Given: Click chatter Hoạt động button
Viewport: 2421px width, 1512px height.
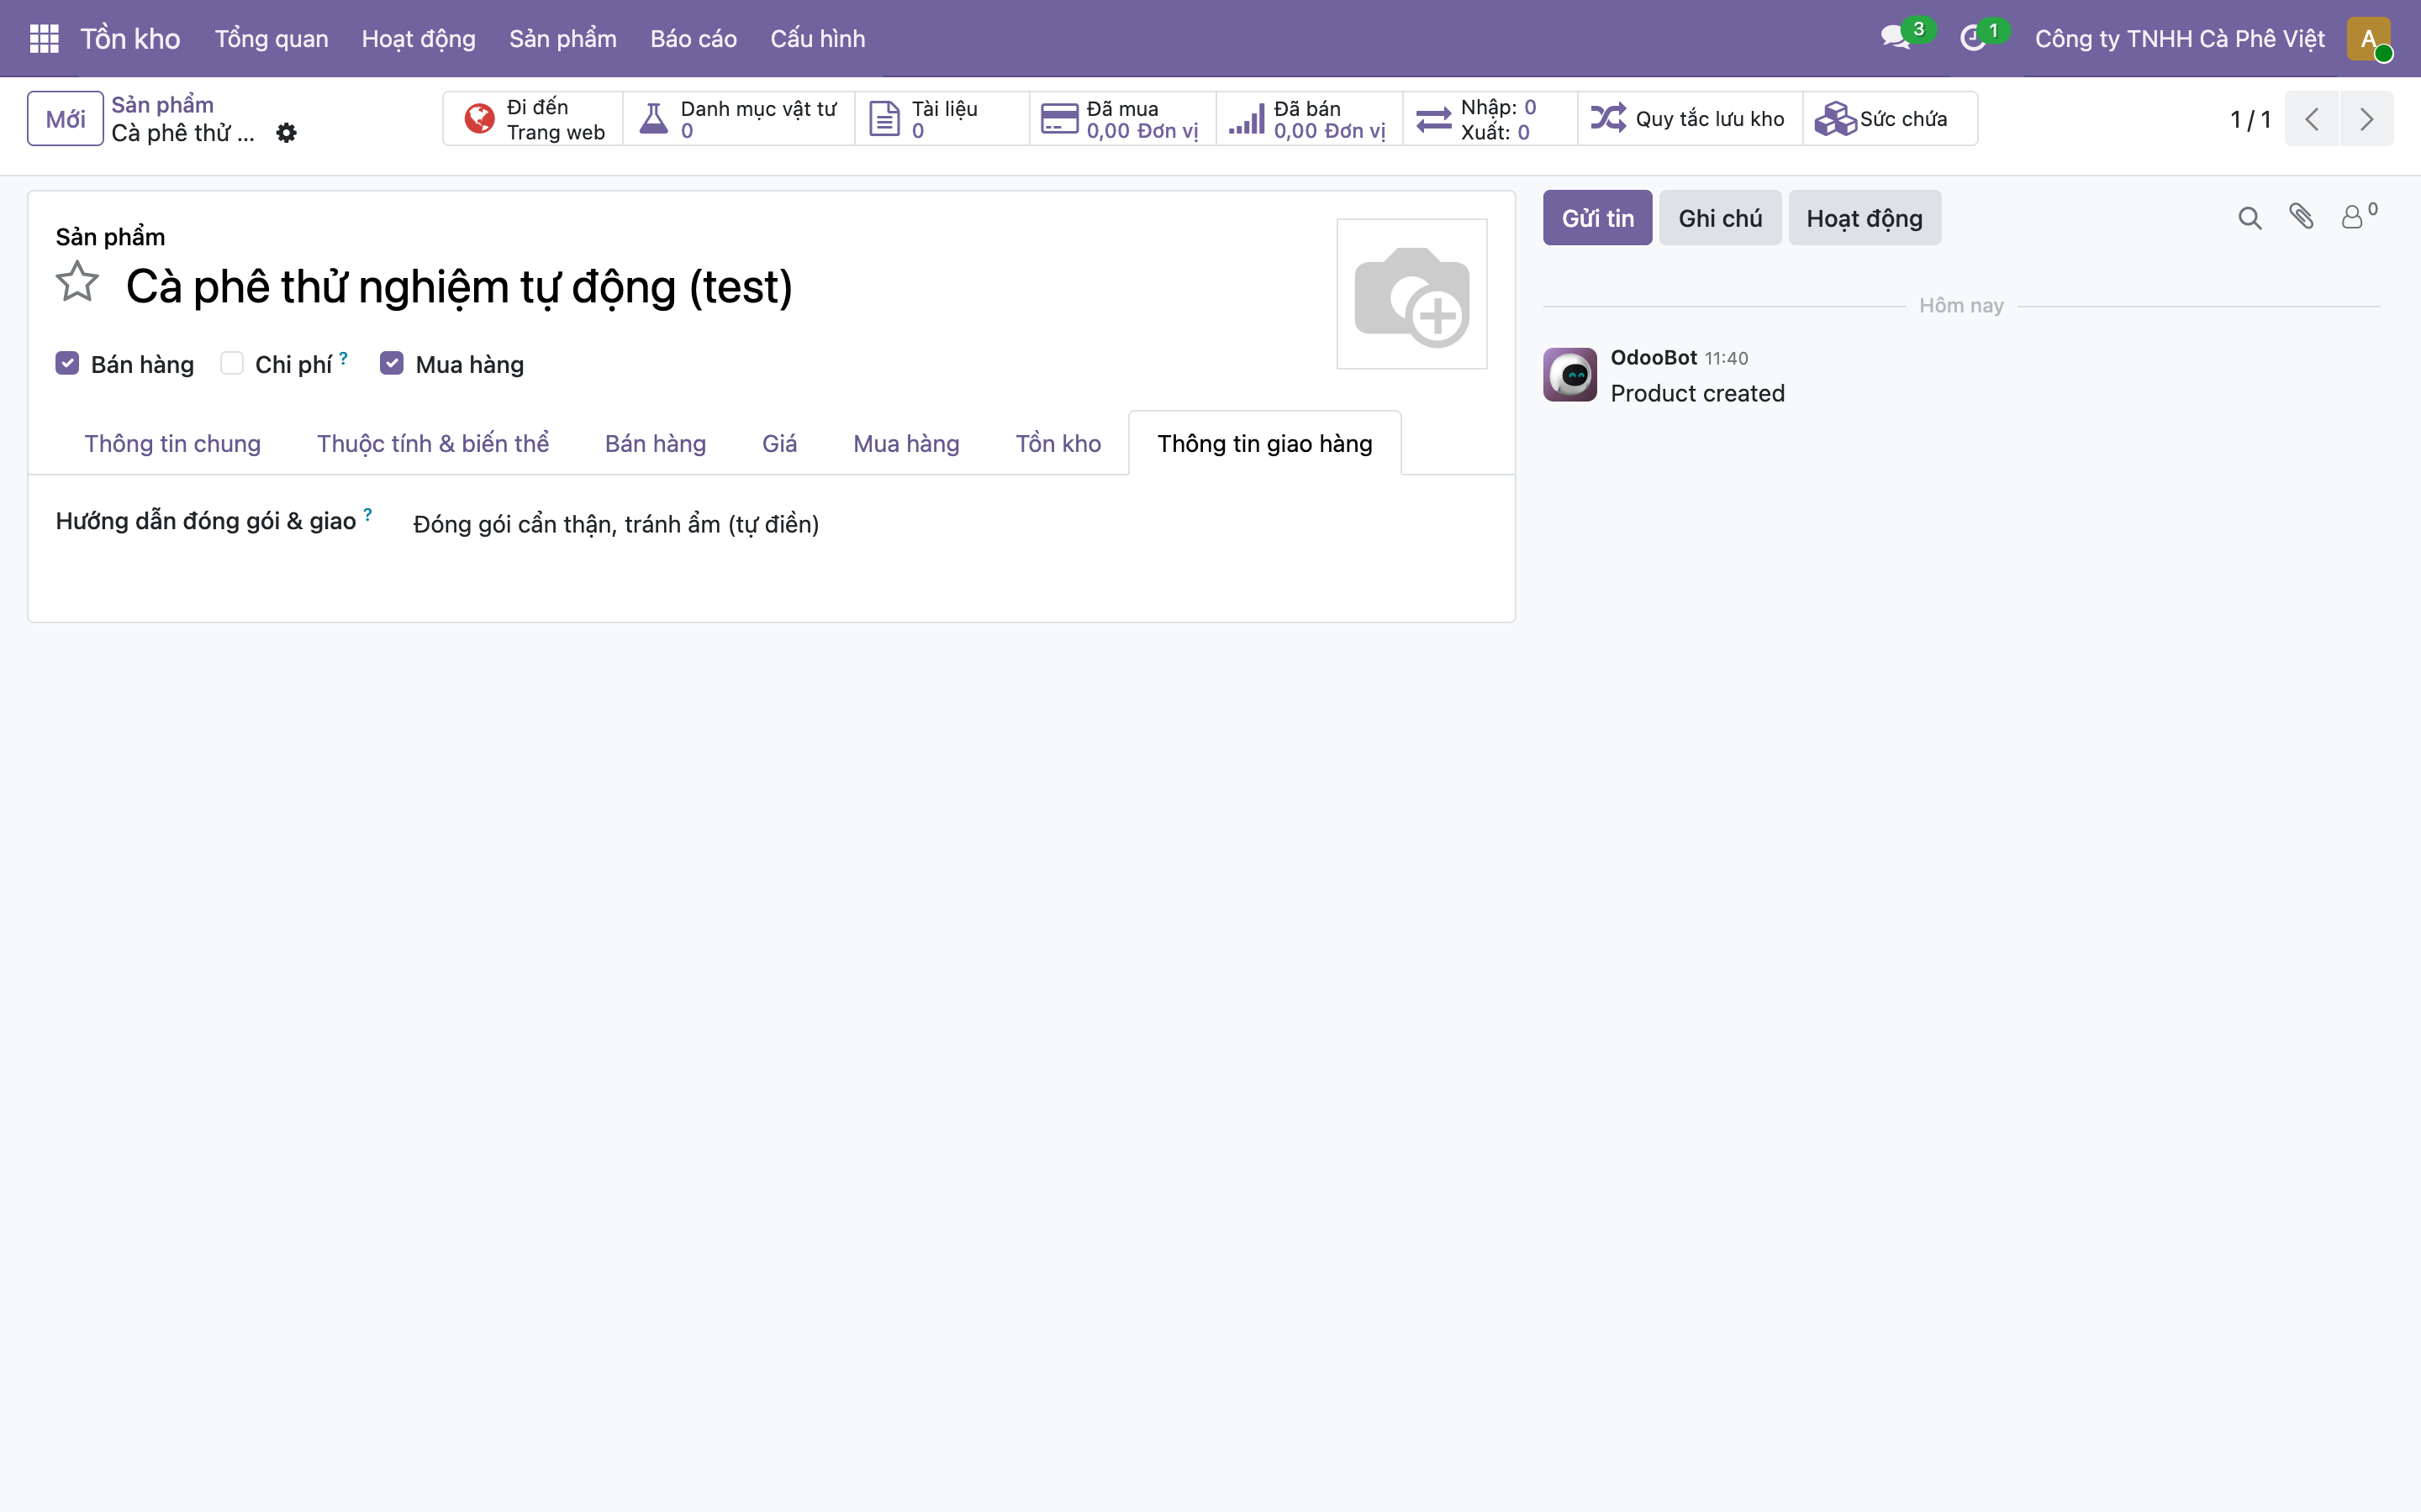Looking at the screenshot, I should 1864,218.
